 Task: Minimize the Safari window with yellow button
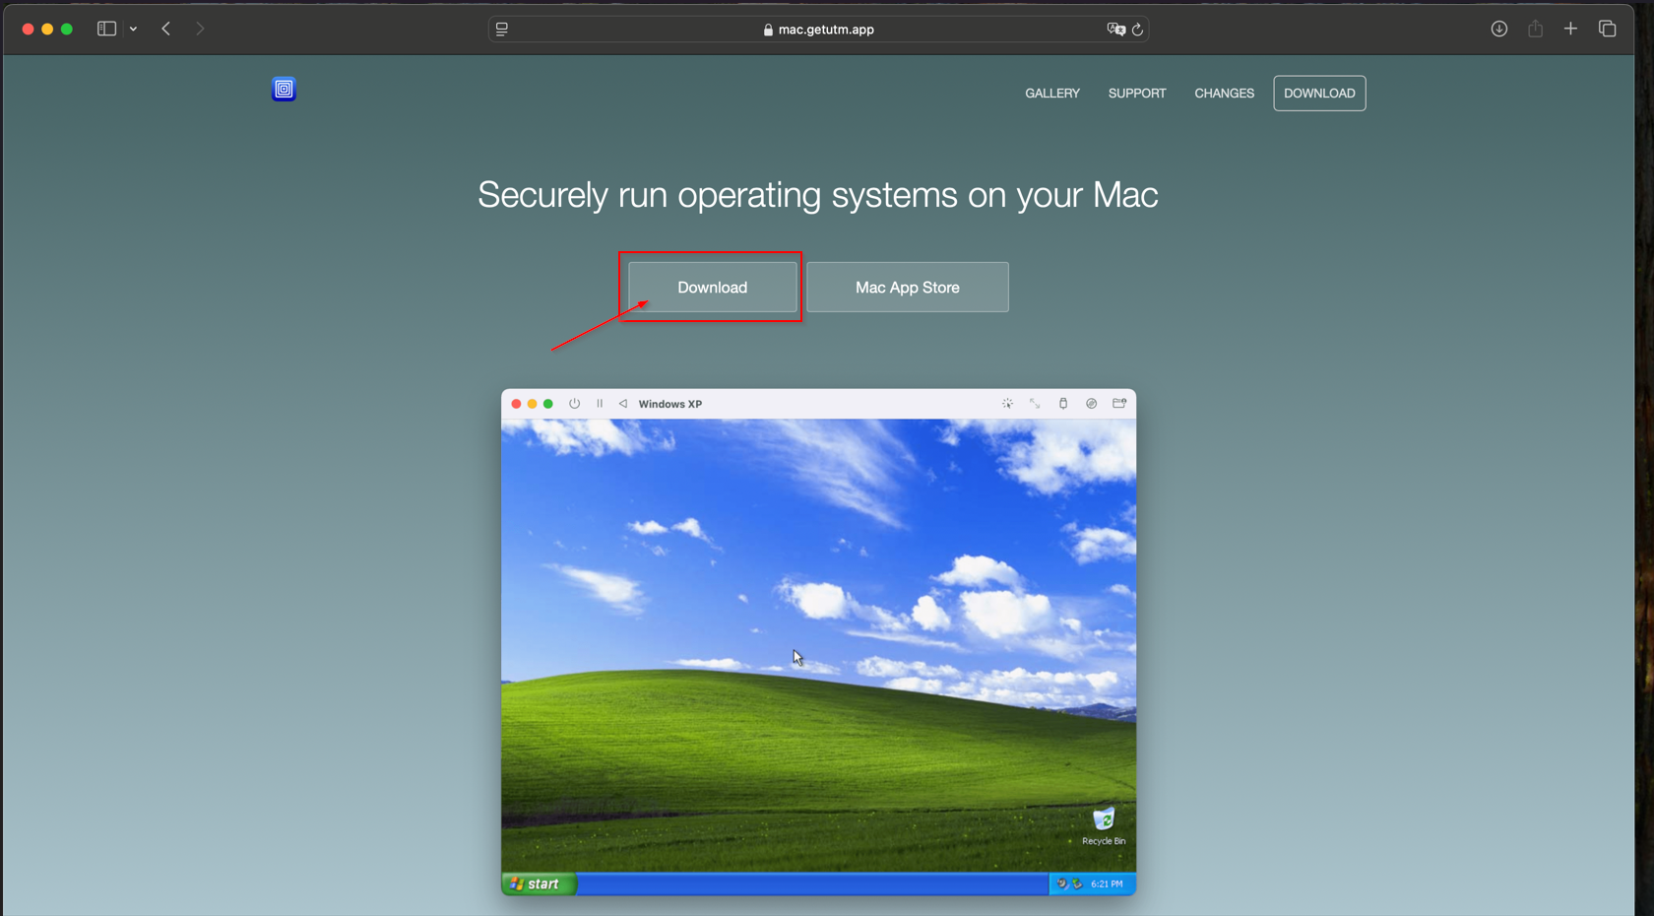point(47,29)
